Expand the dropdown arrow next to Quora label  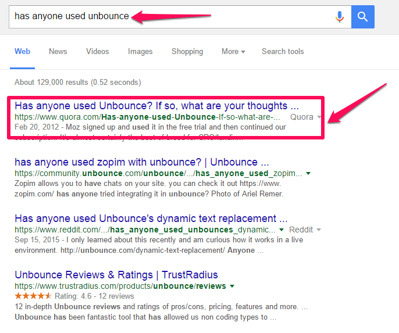point(319,117)
